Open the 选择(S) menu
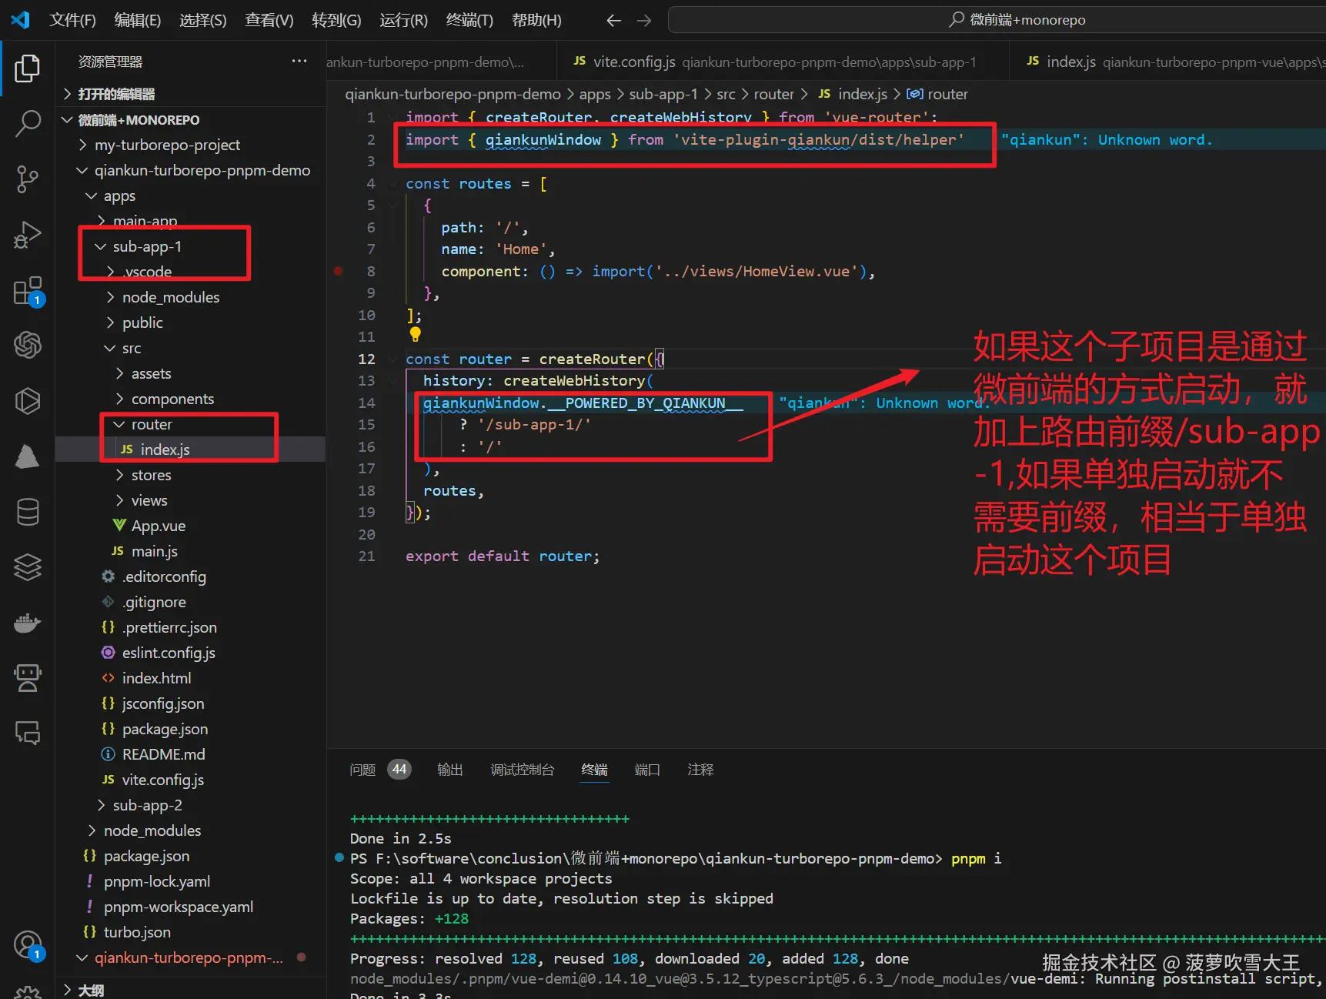1326x999 pixels. click(202, 20)
